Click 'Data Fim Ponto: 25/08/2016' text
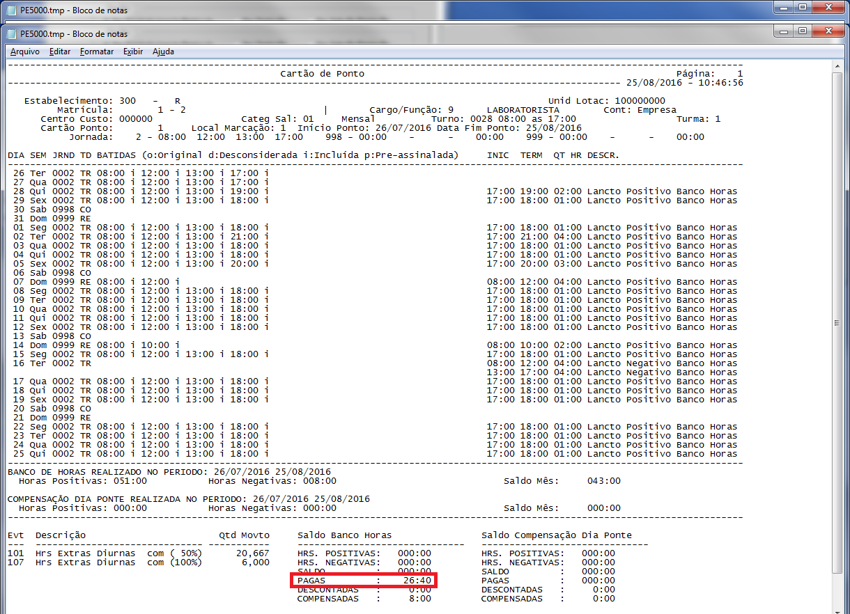This screenshot has height=614, width=850. point(509,128)
